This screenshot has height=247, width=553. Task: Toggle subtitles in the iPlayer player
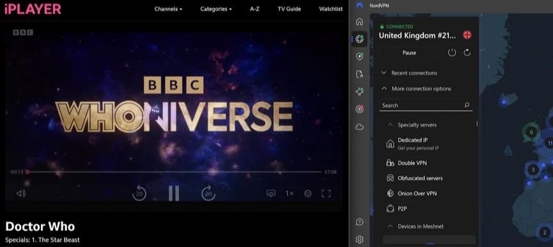tap(271, 193)
